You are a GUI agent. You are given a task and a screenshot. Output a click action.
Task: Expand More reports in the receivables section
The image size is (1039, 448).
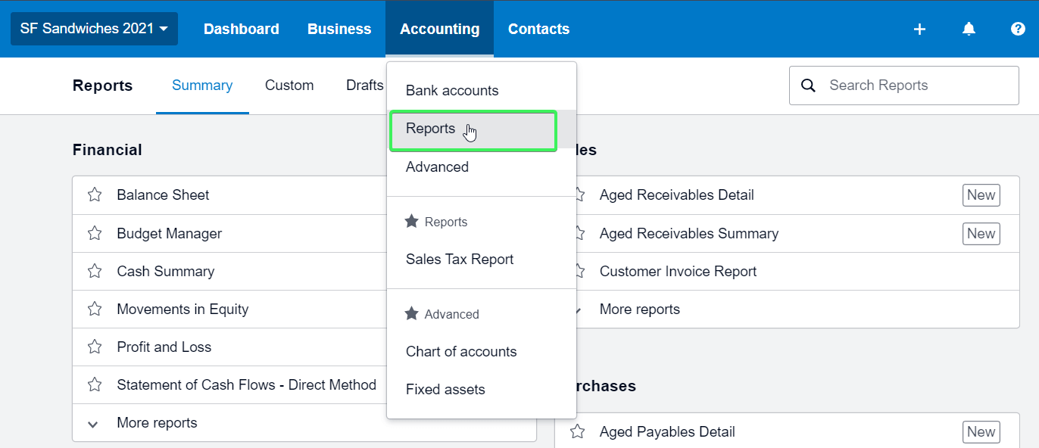pyautogui.click(x=578, y=310)
